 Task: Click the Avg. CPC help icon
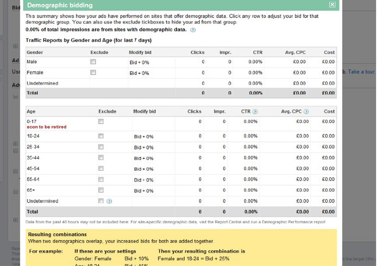[306, 112]
